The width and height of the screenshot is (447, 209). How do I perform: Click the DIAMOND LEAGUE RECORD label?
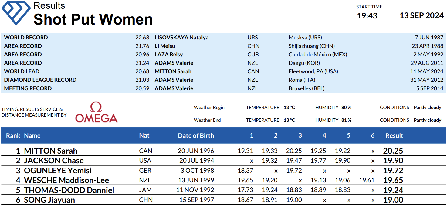click(x=40, y=80)
